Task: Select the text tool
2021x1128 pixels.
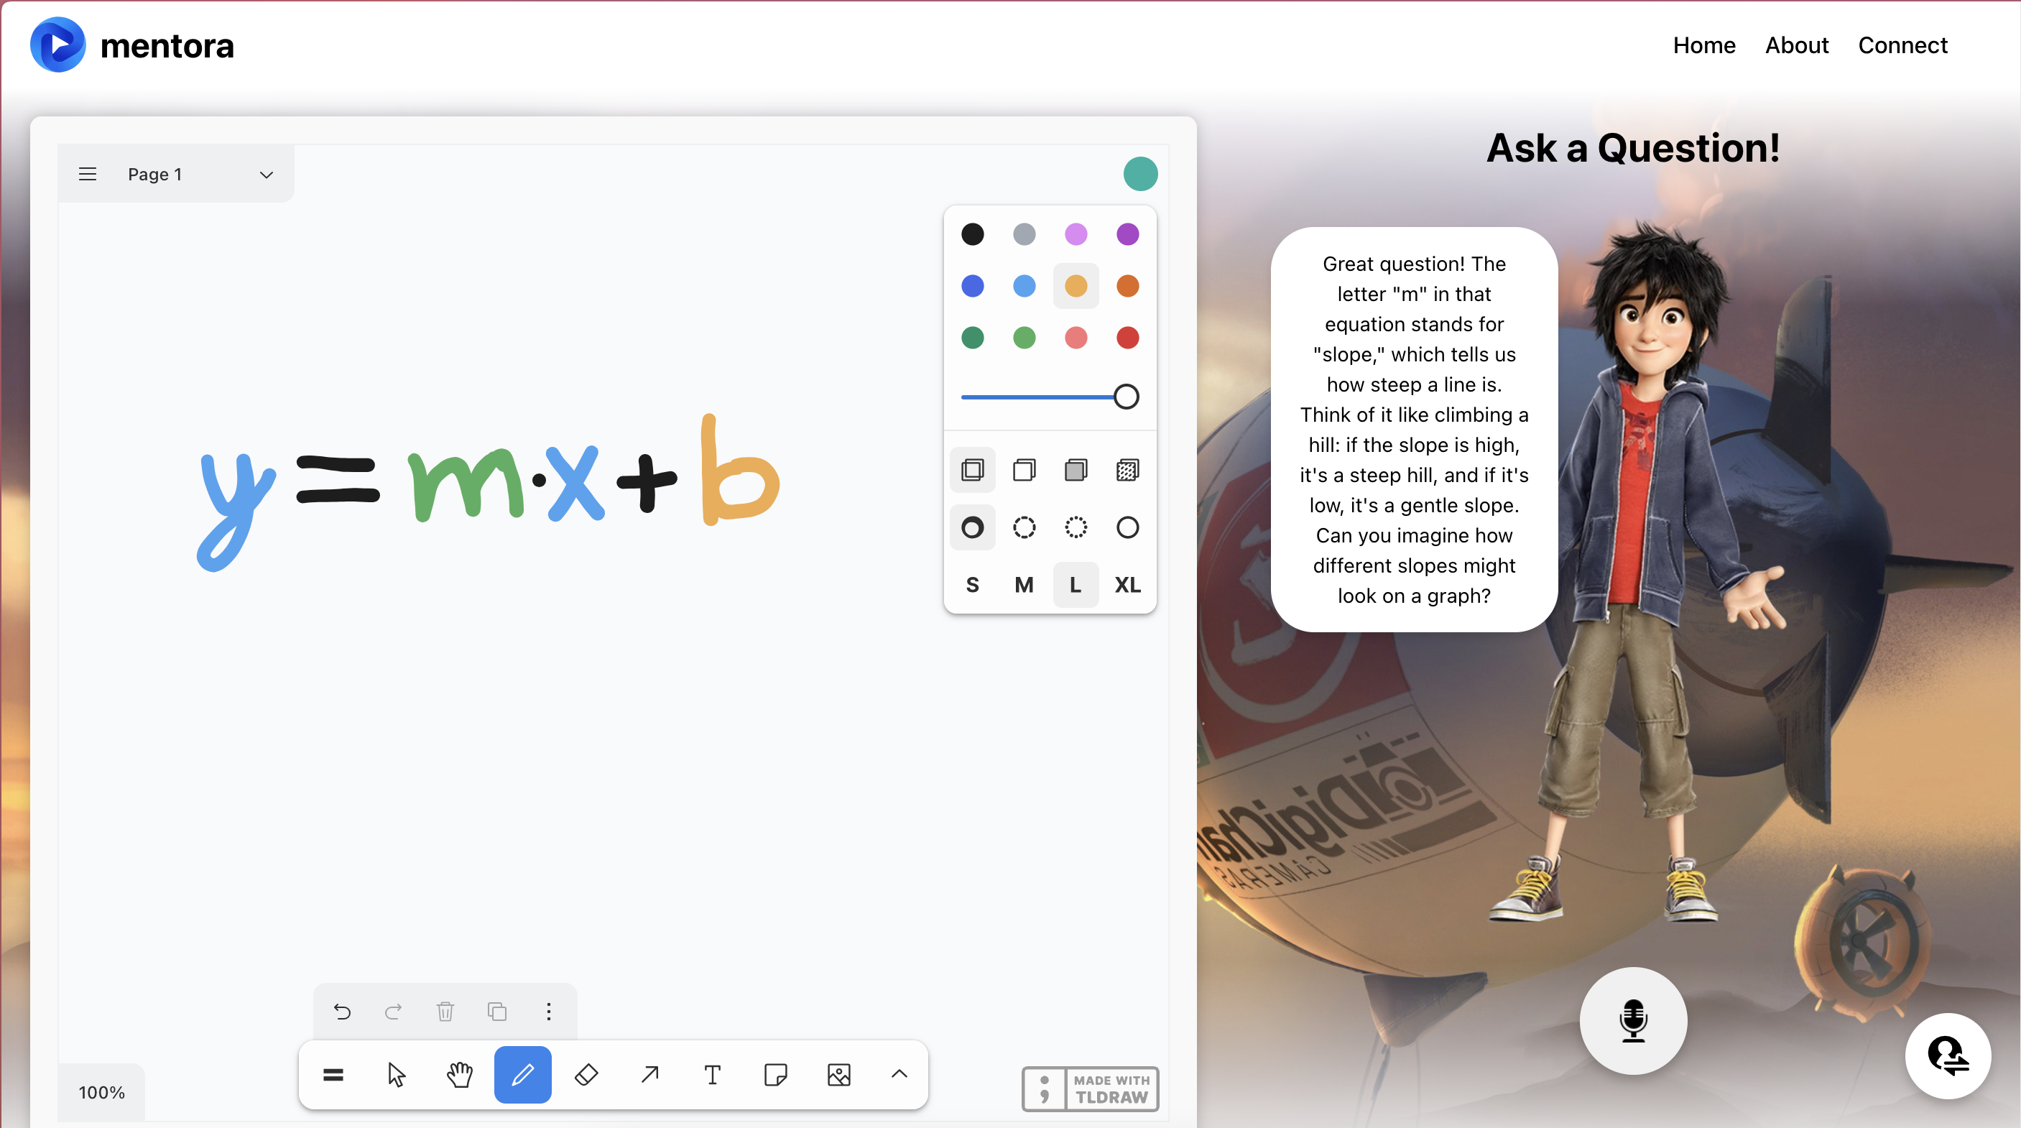Action: coord(713,1075)
